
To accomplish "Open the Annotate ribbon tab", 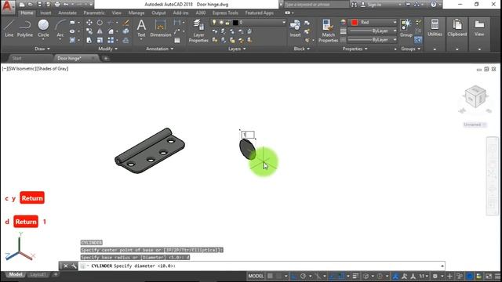I will point(67,13).
